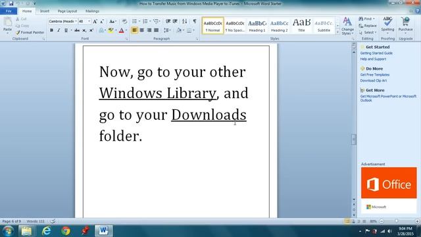The width and height of the screenshot is (421, 237).
Task: Apply the Heading 1 style
Action: [257, 26]
